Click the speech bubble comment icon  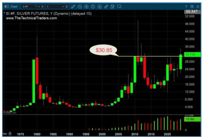click(119, 6)
